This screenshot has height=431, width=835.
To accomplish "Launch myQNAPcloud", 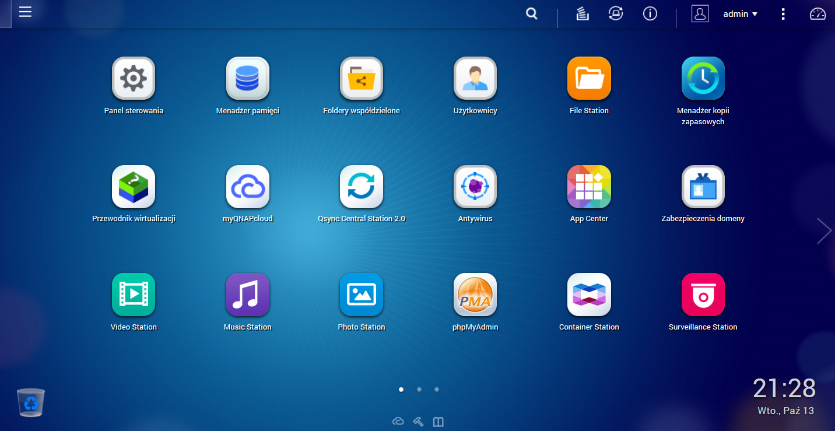I will click(x=248, y=187).
